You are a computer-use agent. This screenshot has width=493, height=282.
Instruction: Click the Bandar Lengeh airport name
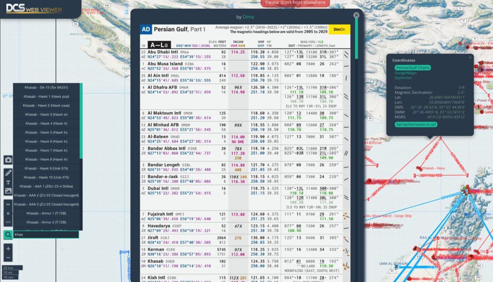(164, 165)
